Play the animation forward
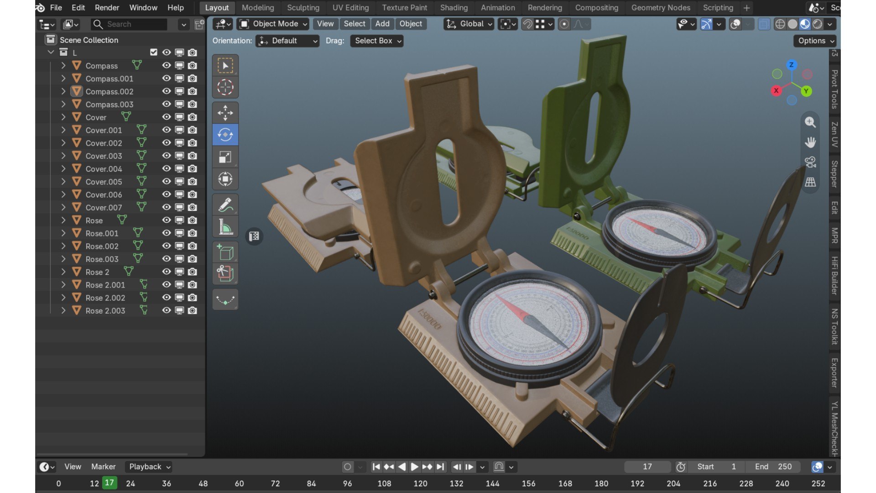This screenshot has width=876, height=493. 414,467
